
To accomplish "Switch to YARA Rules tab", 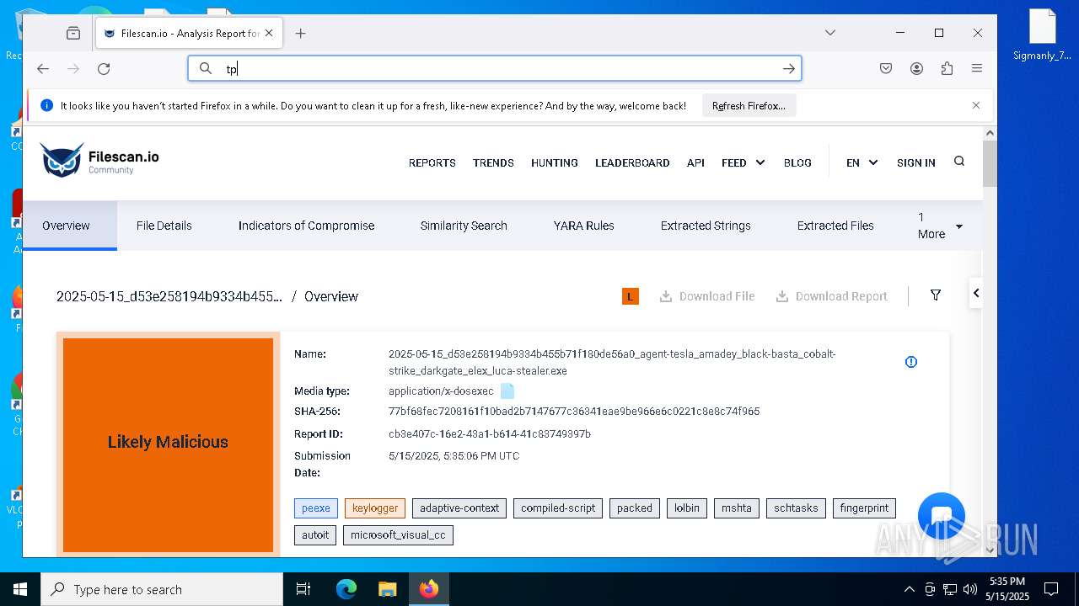I will (583, 226).
